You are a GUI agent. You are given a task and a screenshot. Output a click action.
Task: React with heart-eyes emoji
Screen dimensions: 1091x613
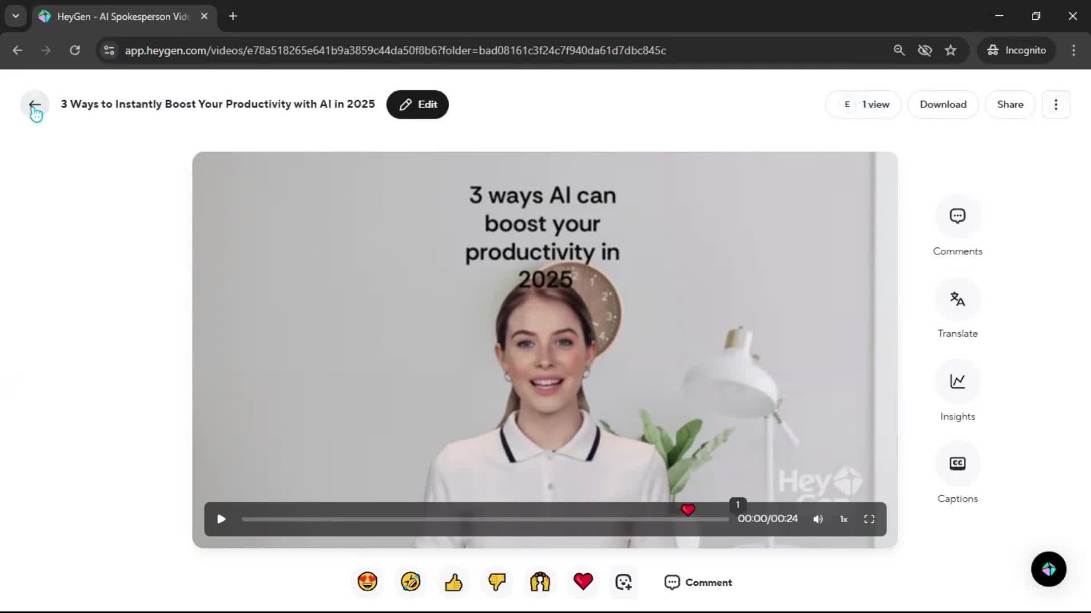tap(368, 582)
